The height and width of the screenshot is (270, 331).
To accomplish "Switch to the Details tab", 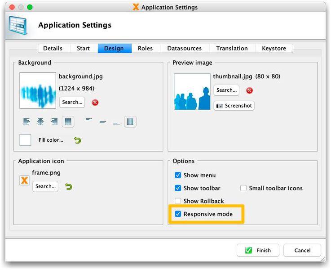I will [x=53, y=49].
